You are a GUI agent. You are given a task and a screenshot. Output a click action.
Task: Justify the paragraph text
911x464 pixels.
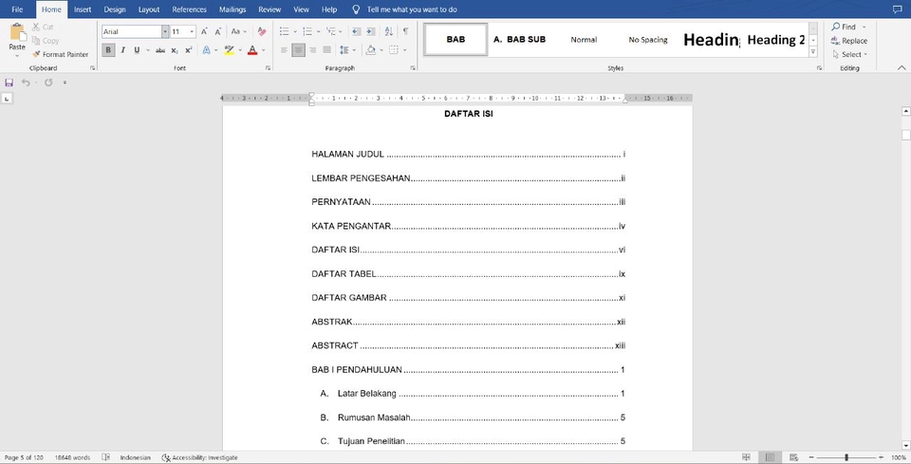pyautogui.click(x=326, y=50)
